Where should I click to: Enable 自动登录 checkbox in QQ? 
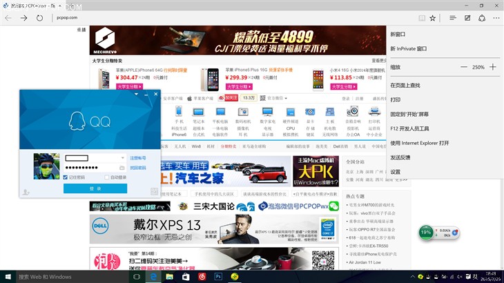[x=107, y=177]
